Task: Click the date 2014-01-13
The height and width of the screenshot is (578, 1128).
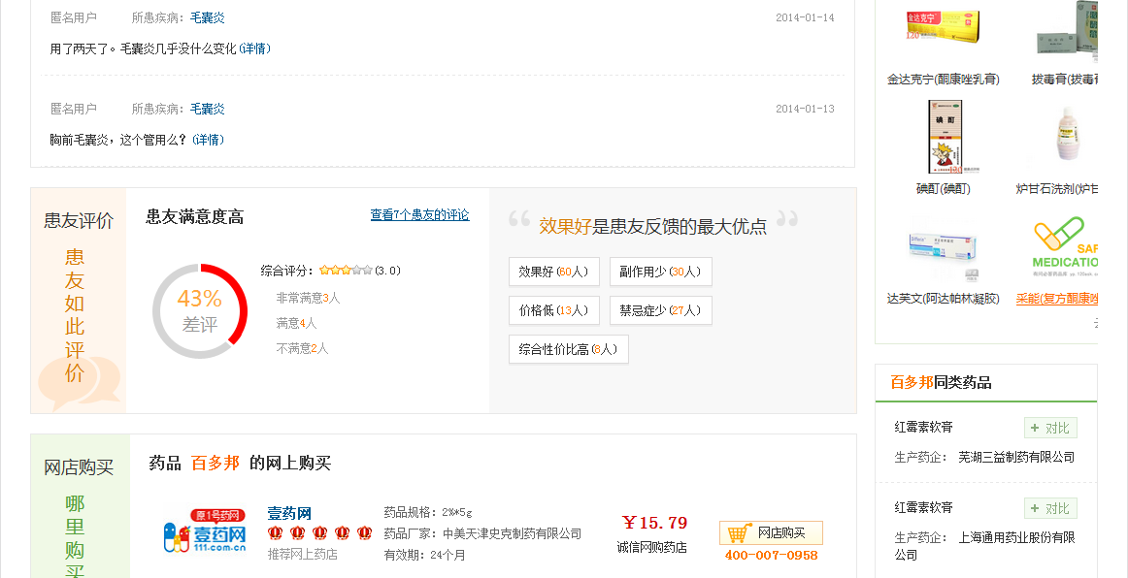Action: coord(805,110)
